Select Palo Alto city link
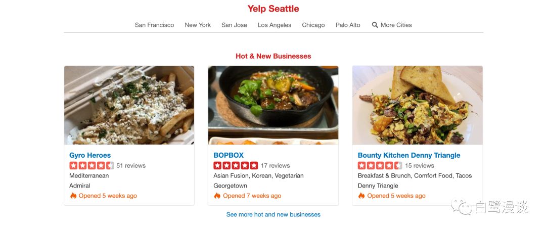This screenshot has height=231, width=546. [x=348, y=25]
